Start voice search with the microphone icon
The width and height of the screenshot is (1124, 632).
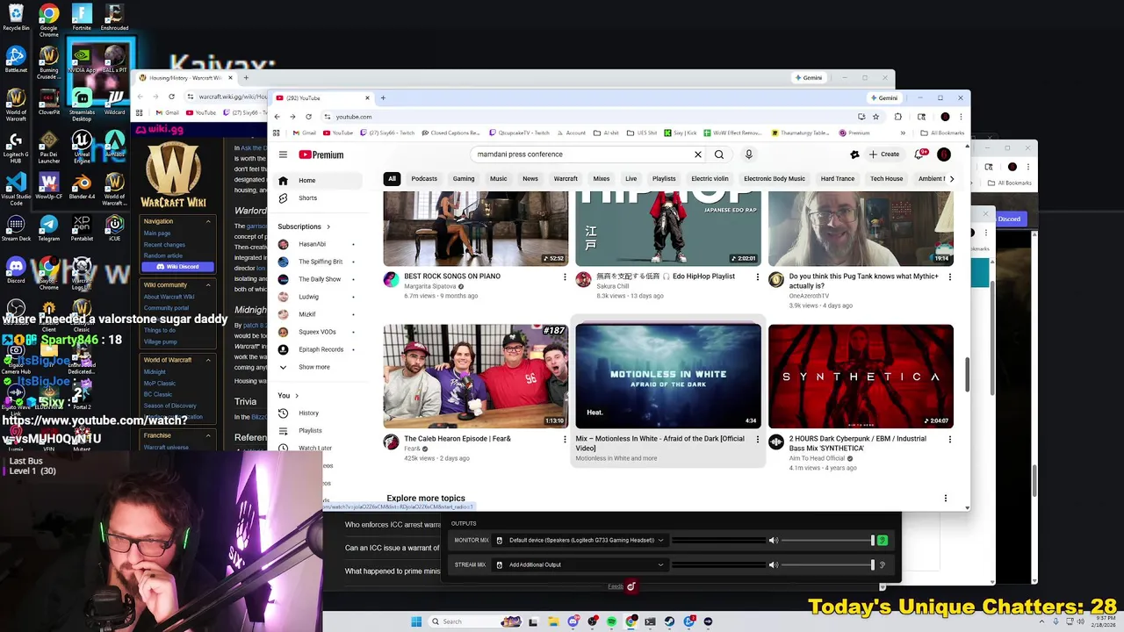(748, 154)
